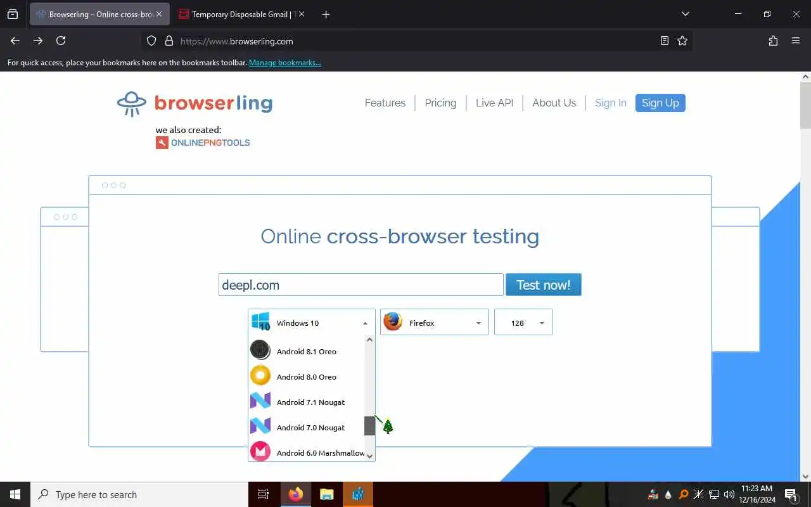Open the OnlinePNGTools wrench icon link
Image resolution: width=811 pixels, height=507 pixels.
click(162, 143)
